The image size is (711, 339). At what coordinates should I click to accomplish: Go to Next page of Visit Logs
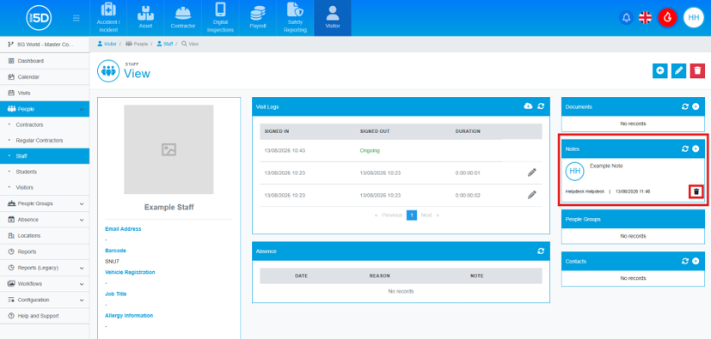pos(429,215)
